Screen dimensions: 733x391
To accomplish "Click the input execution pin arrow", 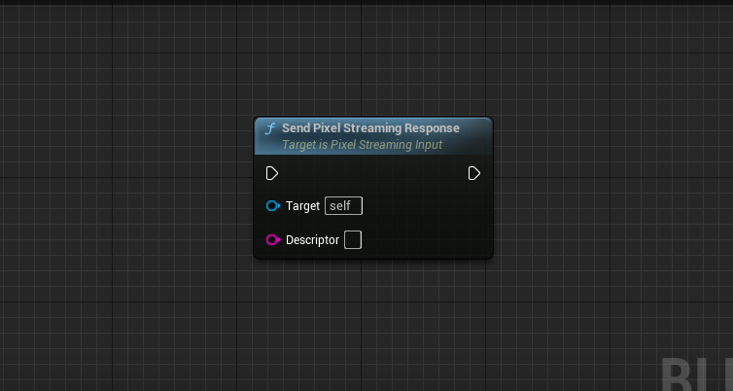I will click(x=272, y=173).
